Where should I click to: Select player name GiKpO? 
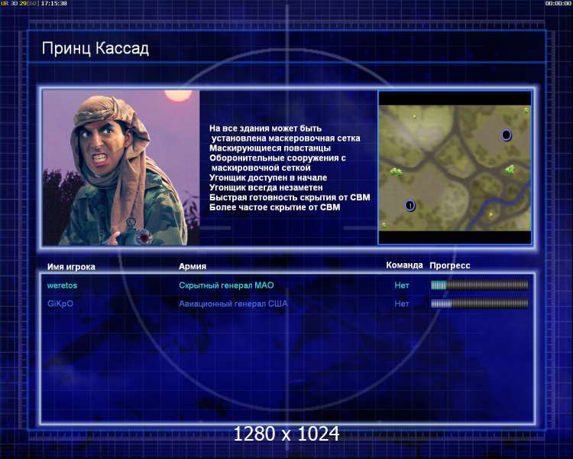(x=60, y=304)
